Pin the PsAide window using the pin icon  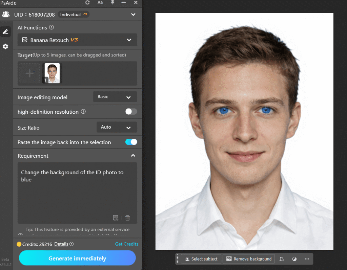[x=112, y=3]
